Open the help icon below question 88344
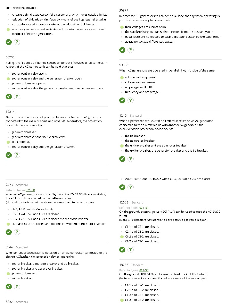Viewport: 227px width, 303px height. pyautogui.click(x=17, y=155)
